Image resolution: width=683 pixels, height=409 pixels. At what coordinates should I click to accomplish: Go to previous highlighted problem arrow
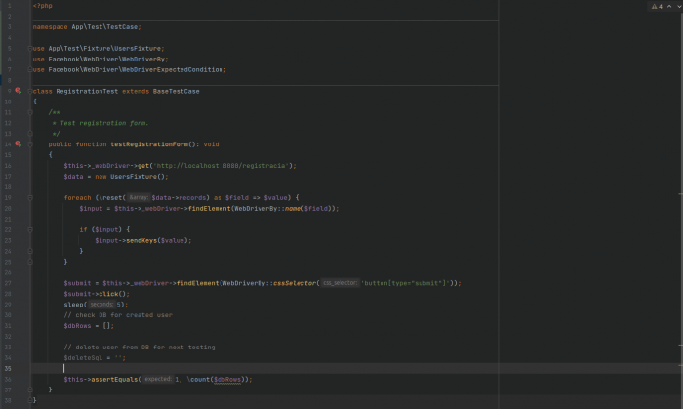(669, 6)
